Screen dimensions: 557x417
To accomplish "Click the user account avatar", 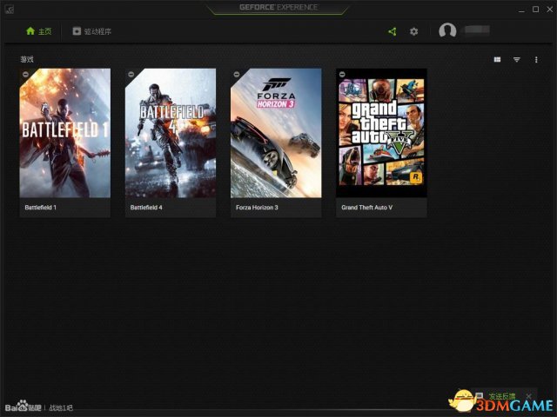I will 447,30.
